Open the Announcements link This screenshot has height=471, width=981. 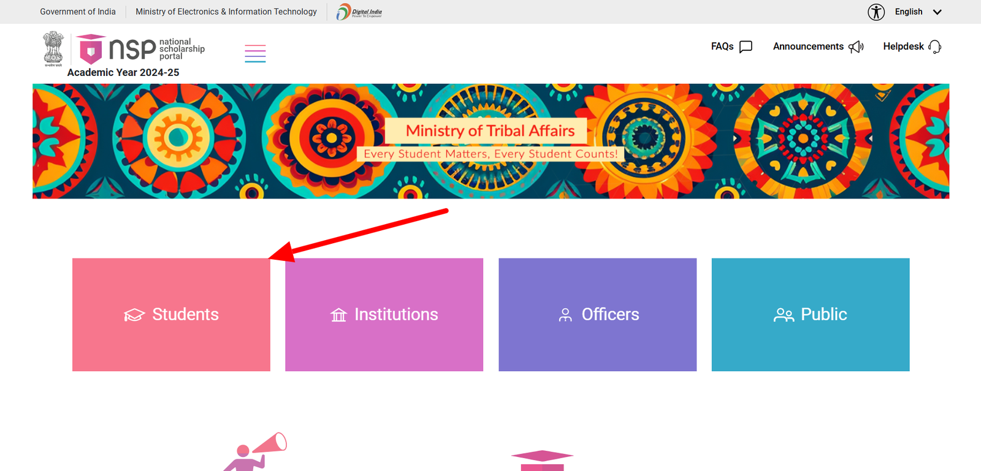pyautogui.click(x=819, y=47)
